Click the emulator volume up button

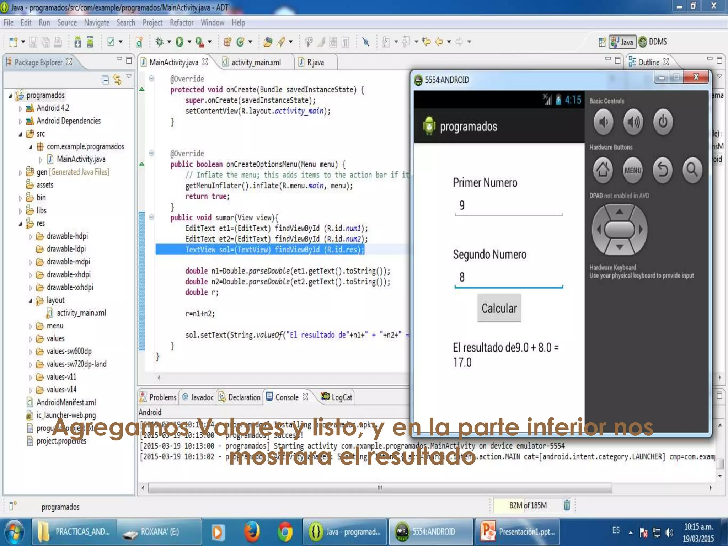[x=633, y=122]
